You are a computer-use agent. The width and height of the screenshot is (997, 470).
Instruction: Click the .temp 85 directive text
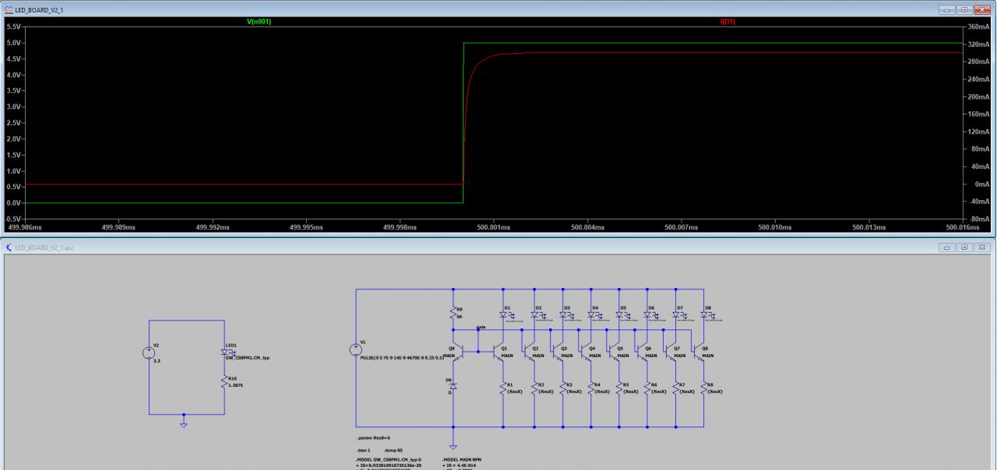click(395, 451)
